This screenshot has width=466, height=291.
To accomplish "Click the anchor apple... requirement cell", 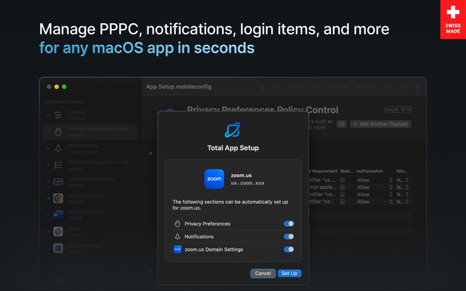I will coord(322,187).
